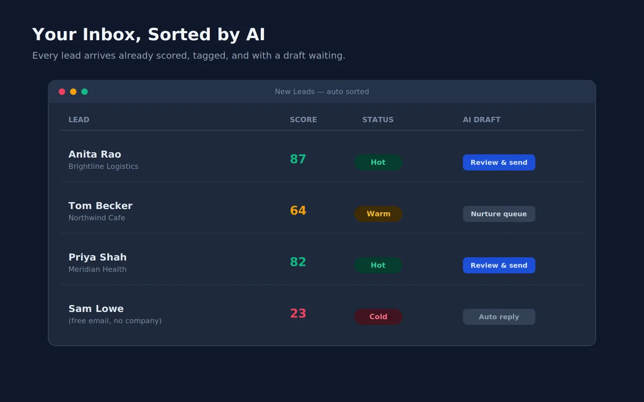Image resolution: width=644 pixels, height=402 pixels.
Task: Select the Warm status badge for Tom Becker
Action: [378, 214]
